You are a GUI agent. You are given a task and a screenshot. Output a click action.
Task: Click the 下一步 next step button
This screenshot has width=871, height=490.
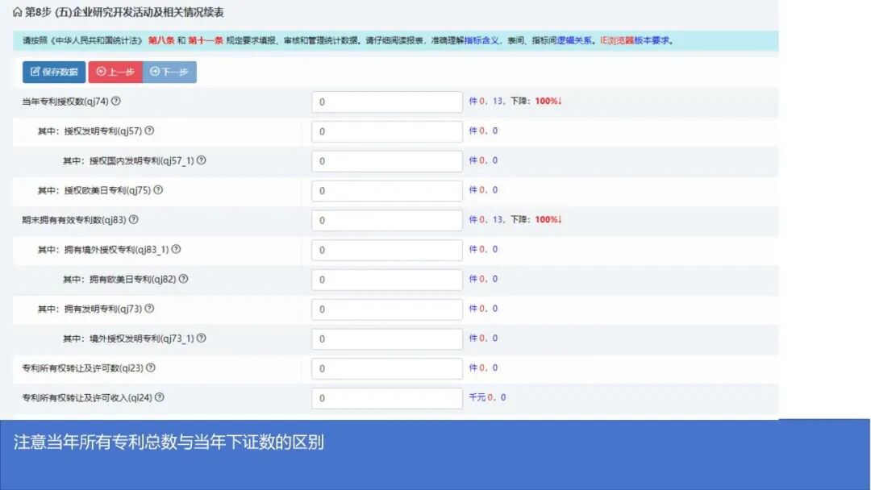tap(170, 73)
